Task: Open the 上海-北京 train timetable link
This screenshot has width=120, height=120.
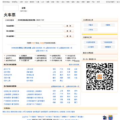Action: 30,69
